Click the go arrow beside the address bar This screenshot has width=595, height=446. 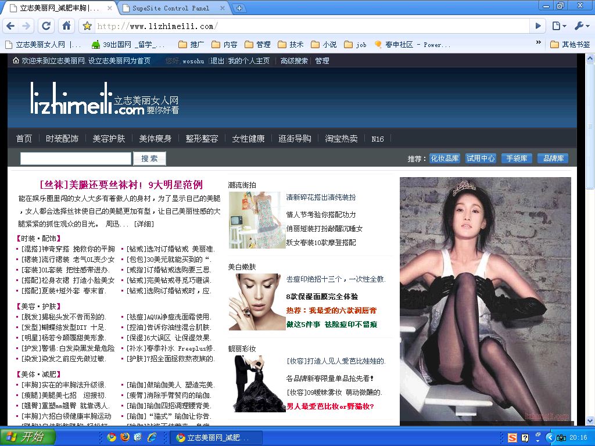537,26
